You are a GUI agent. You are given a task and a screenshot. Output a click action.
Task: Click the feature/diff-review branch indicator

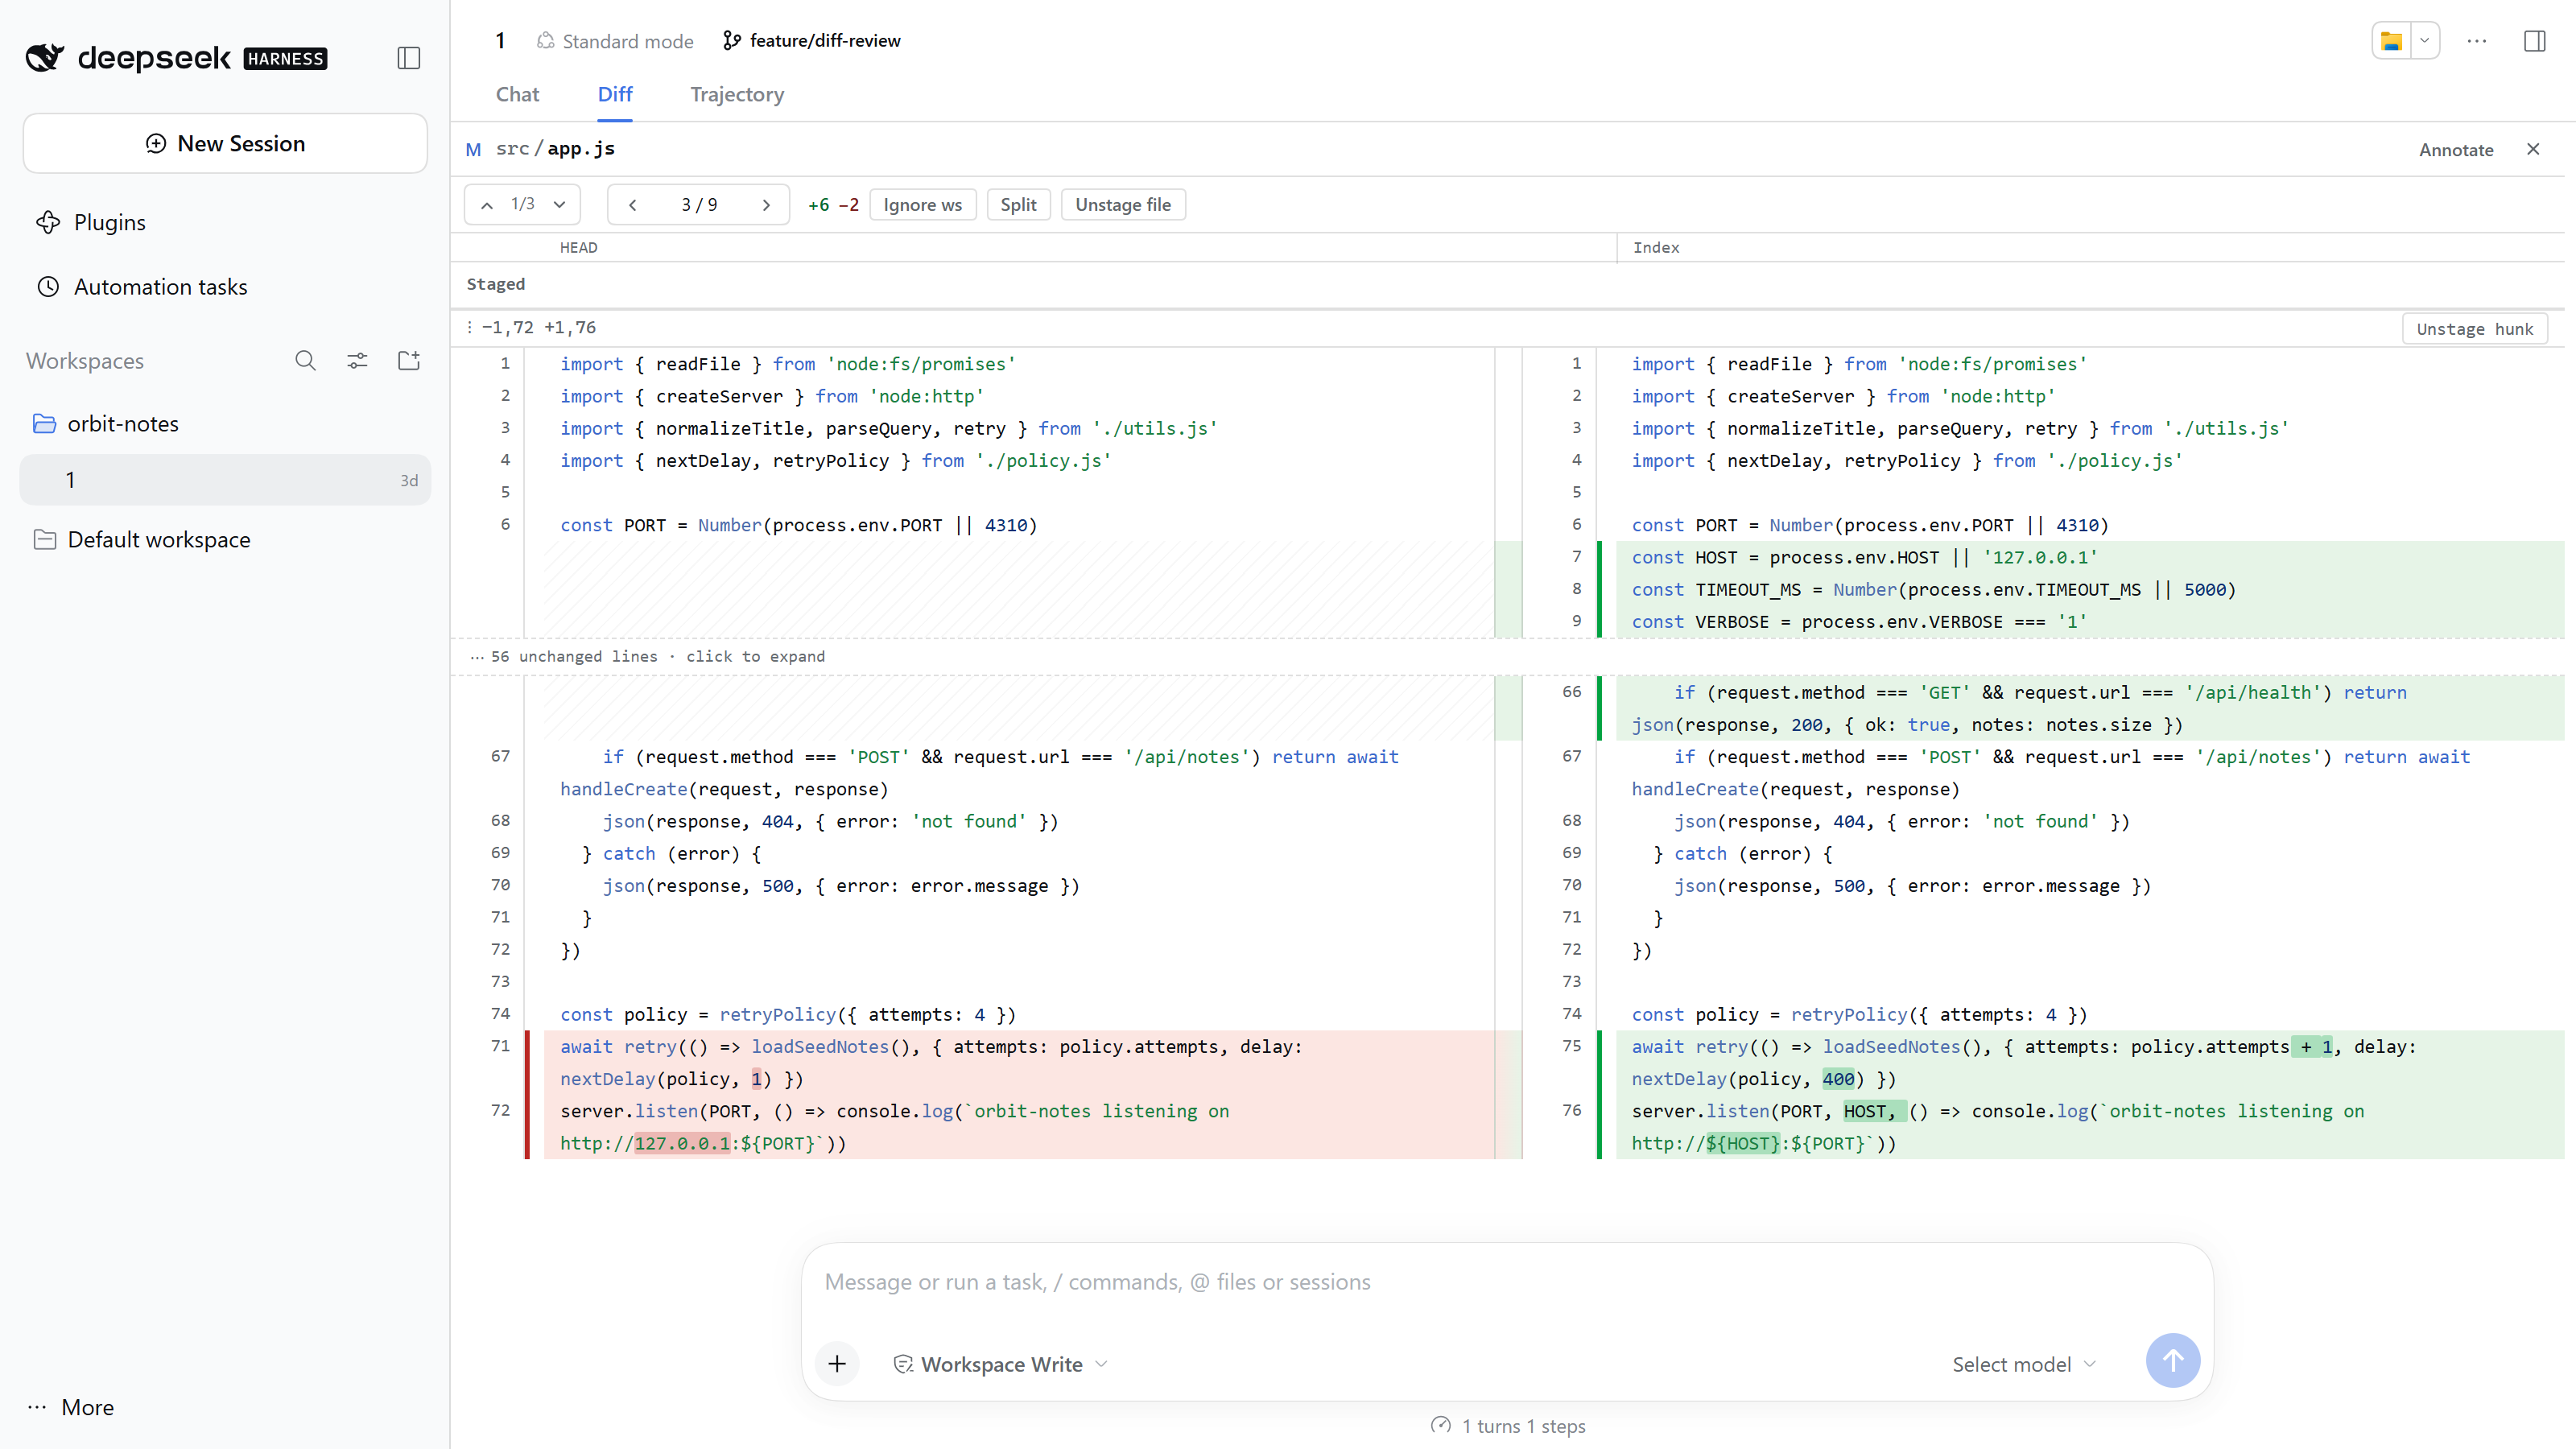[x=811, y=40]
